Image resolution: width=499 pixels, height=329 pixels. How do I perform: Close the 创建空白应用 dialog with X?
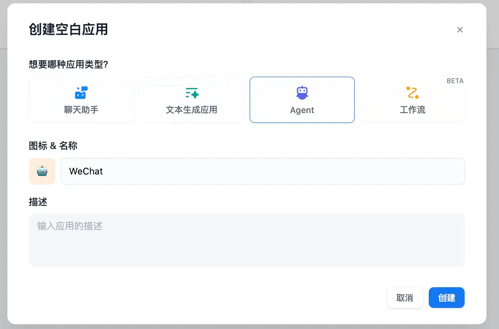460,30
